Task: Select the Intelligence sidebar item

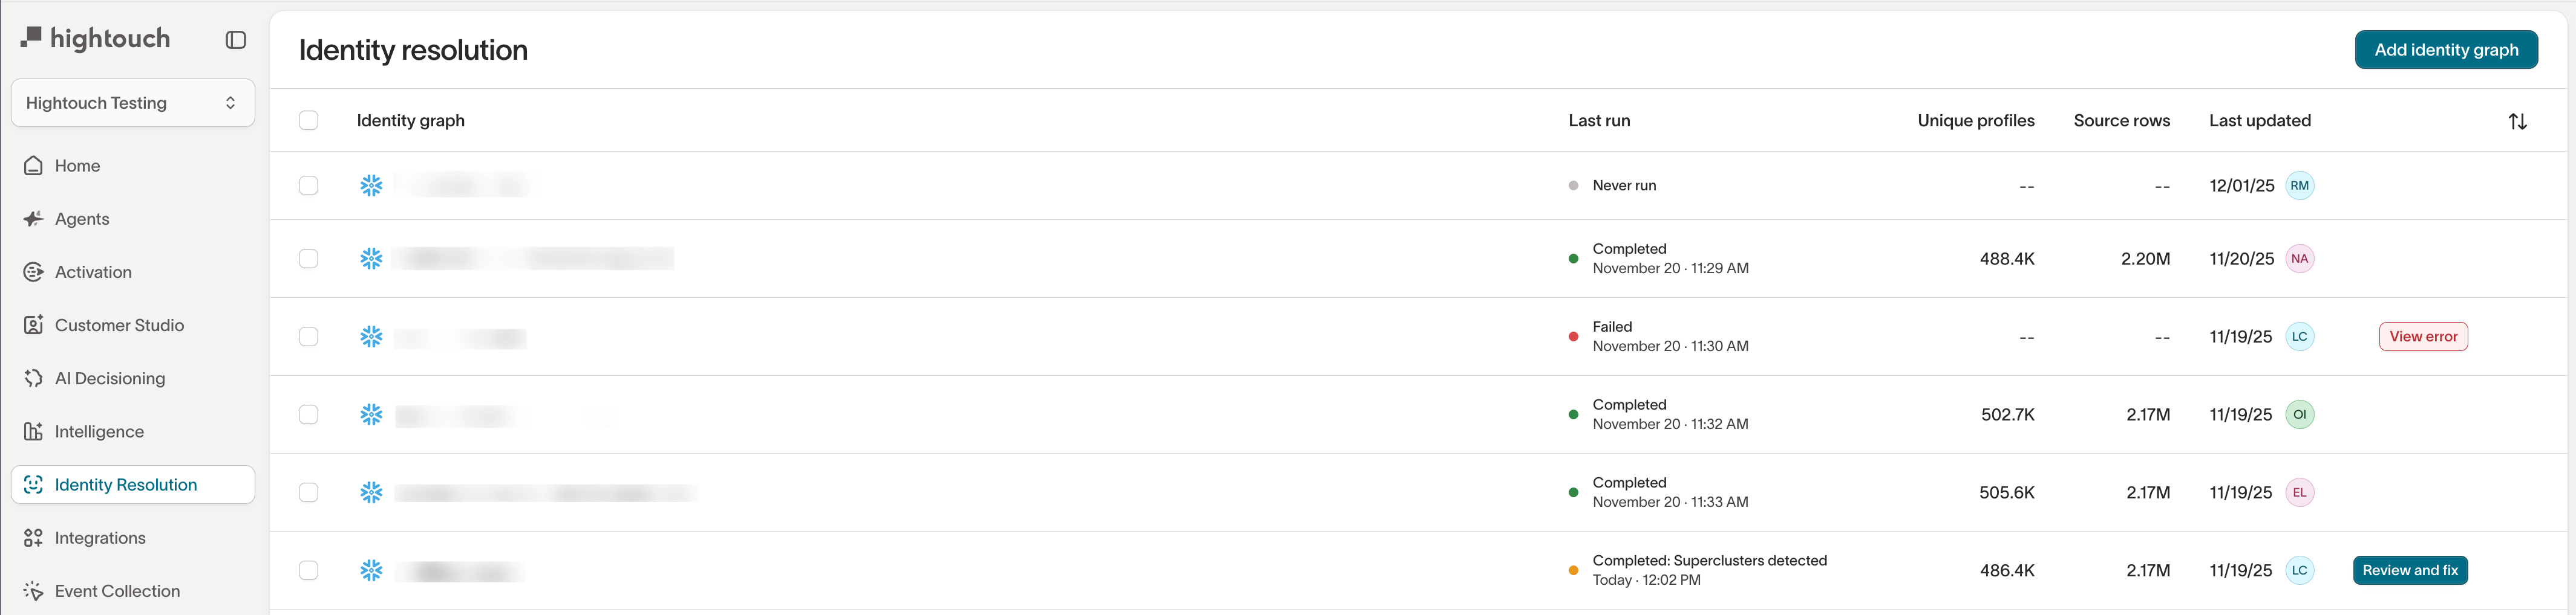Action: [100, 430]
